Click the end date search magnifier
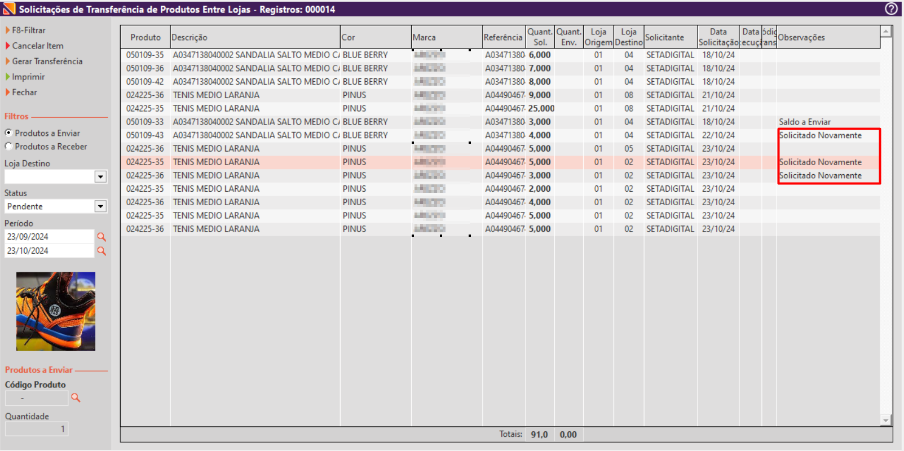 [102, 251]
